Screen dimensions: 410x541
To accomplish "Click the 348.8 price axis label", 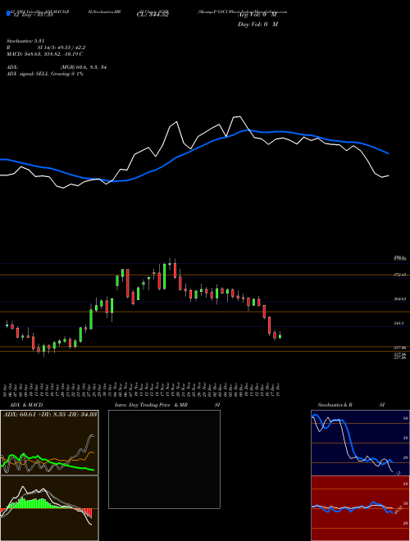I will click(x=399, y=324).
